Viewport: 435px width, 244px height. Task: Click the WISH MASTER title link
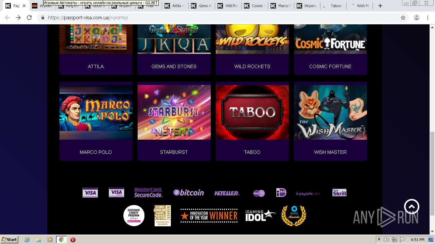pyautogui.click(x=330, y=152)
